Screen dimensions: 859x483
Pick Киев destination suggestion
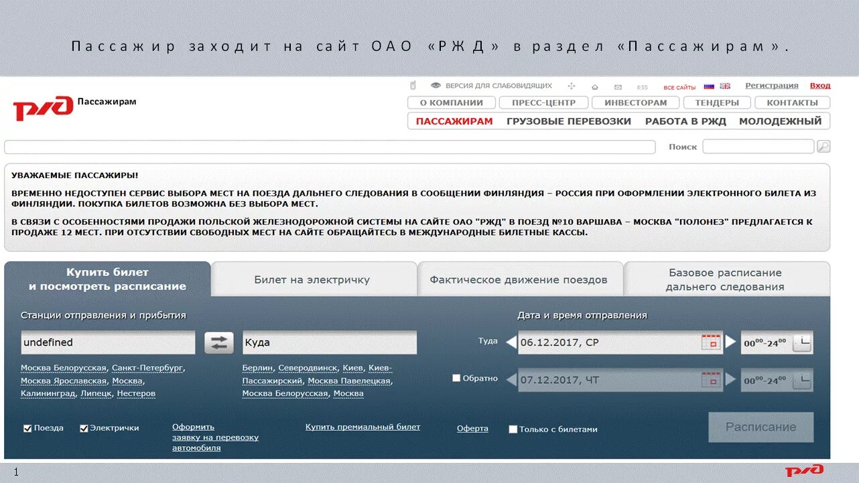point(352,368)
